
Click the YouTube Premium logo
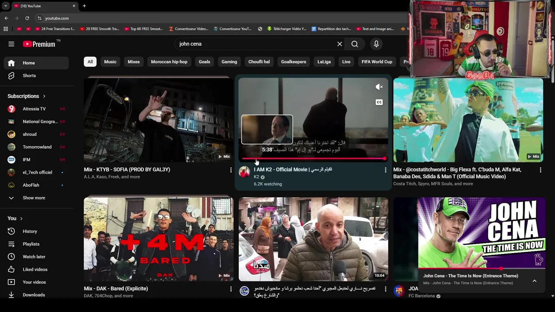pyautogui.click(x=39, y=44)
